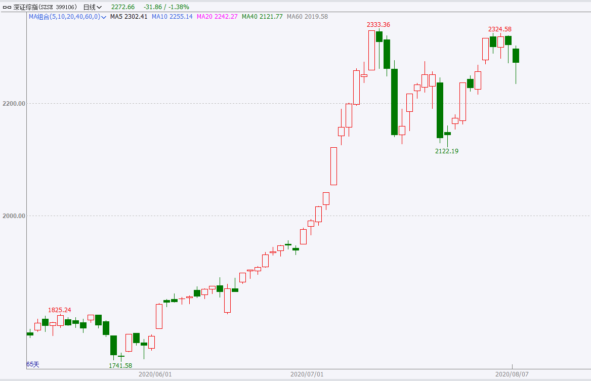Click the 2020/06/01 date axis label

click(155, 374)
